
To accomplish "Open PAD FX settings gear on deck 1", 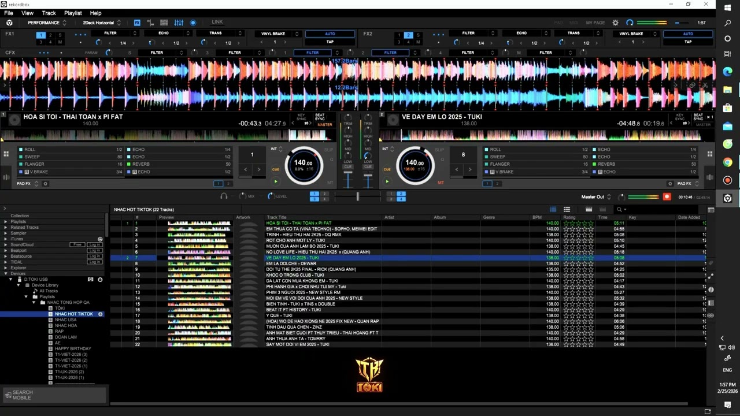I will [45, 184].
